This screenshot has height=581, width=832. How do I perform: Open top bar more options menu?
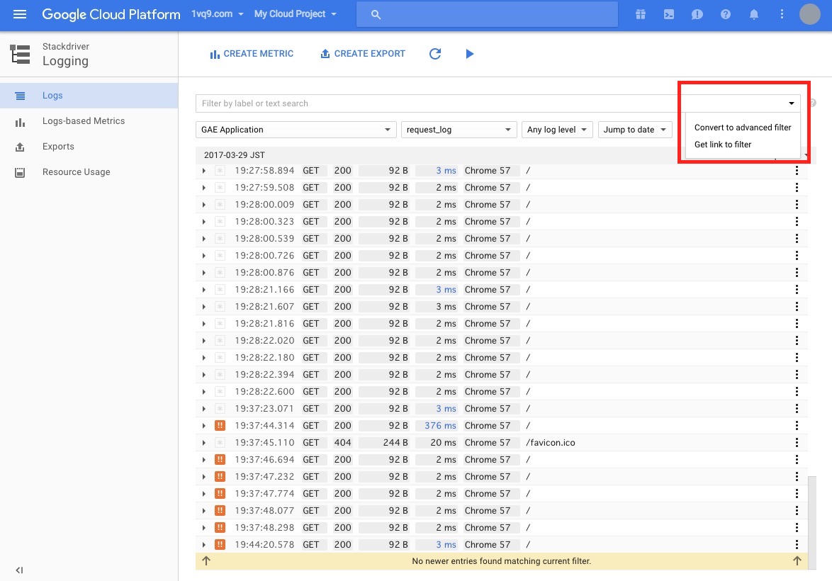(x=782, y=14)
